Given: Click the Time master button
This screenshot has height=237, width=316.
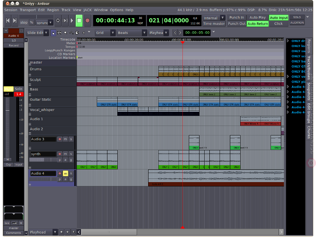Looking at the screenshot, I should (x=214, y=24).
